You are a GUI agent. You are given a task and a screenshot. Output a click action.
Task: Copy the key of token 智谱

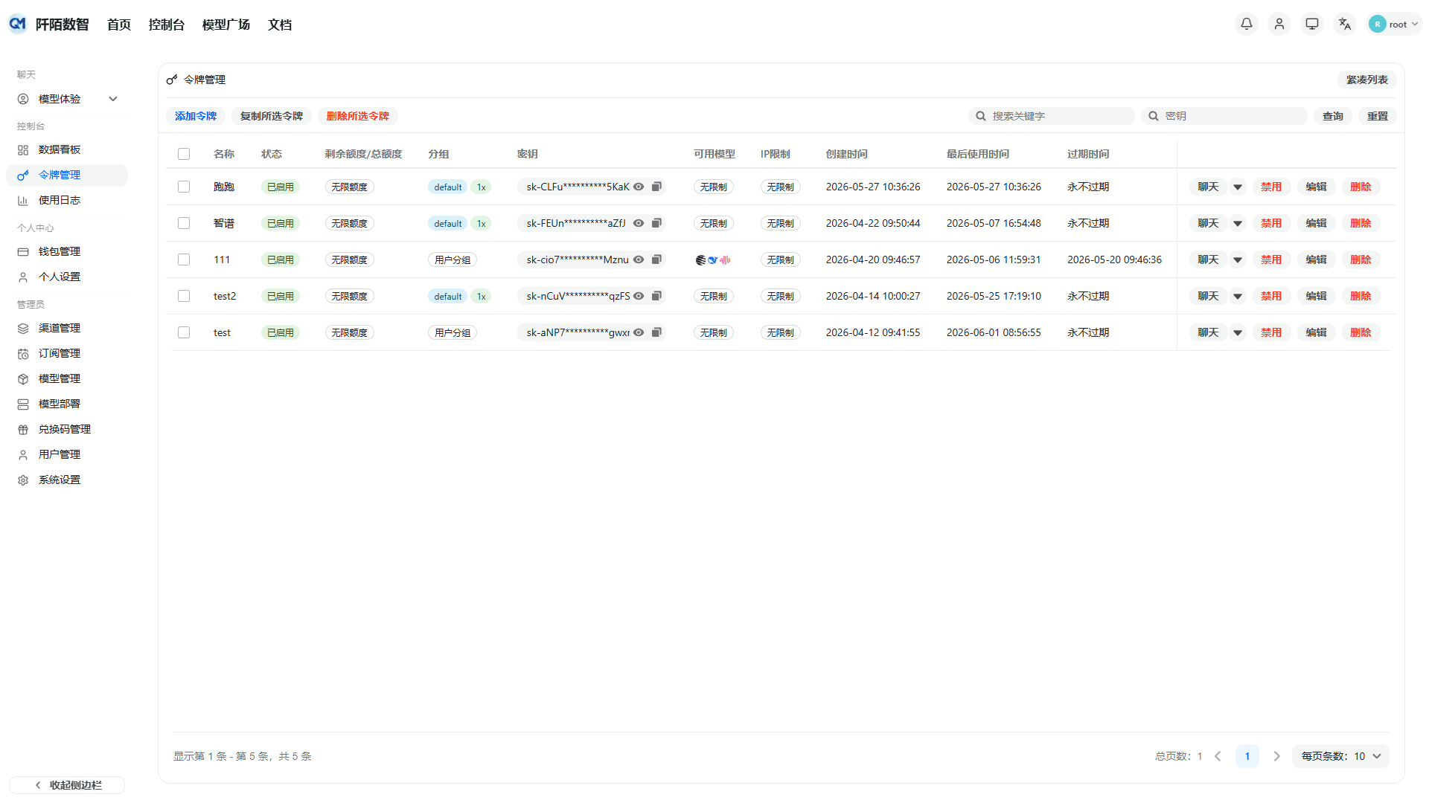click(656, 223)
